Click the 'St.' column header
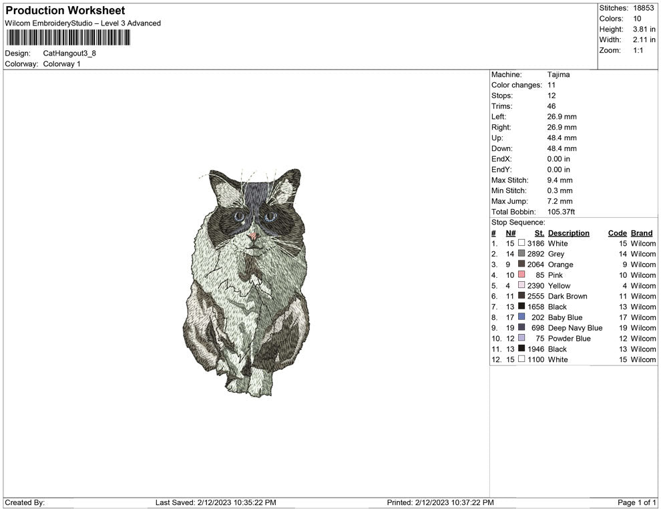This screenshot has height=509, width=661. click(539, 233)
